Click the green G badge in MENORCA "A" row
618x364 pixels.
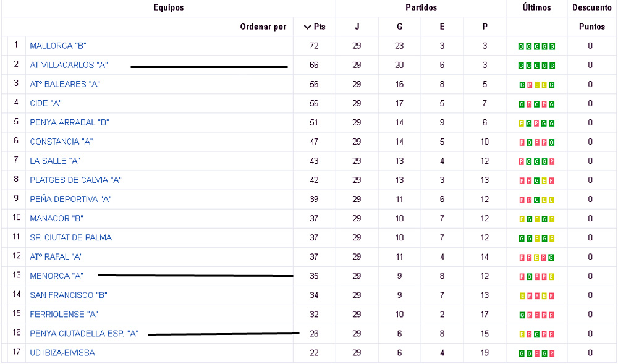pyautogui.click(x=529, y=277)
